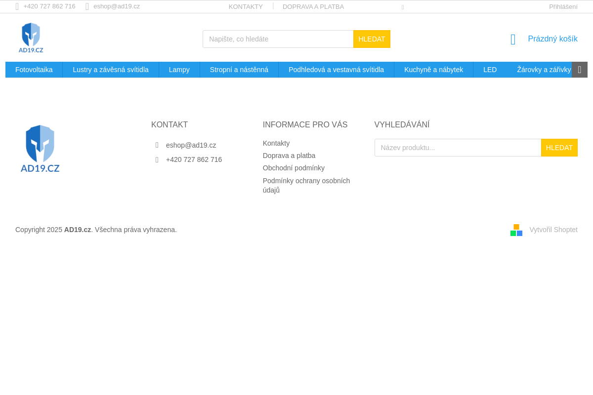Select the Kuchyně a nábytek menu item
This screenshot has width=593, height=395.
433,70
